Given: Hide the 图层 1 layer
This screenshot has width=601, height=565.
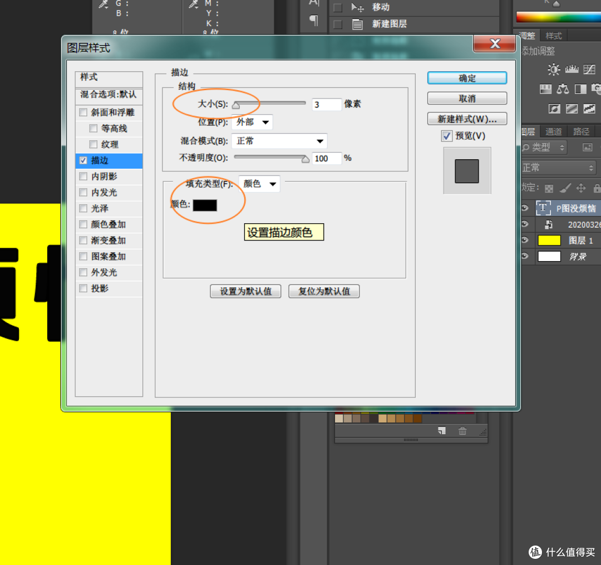Looking at the screenshot, I should [524, 240].
